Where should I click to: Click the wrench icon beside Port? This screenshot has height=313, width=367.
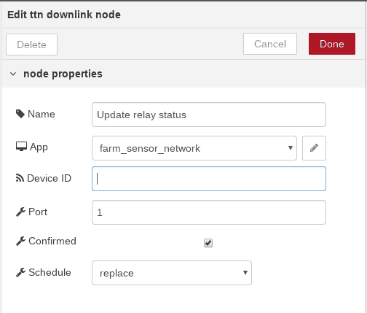(20, 212)
